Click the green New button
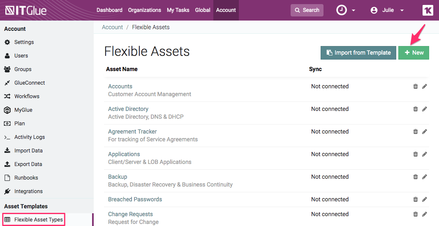 pyautogui.click(x=414, y=53)
